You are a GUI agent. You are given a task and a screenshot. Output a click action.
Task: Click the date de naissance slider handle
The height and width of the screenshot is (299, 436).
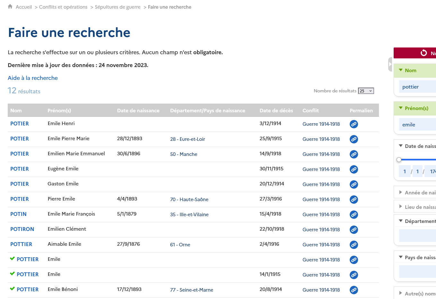tap(399, 159)
